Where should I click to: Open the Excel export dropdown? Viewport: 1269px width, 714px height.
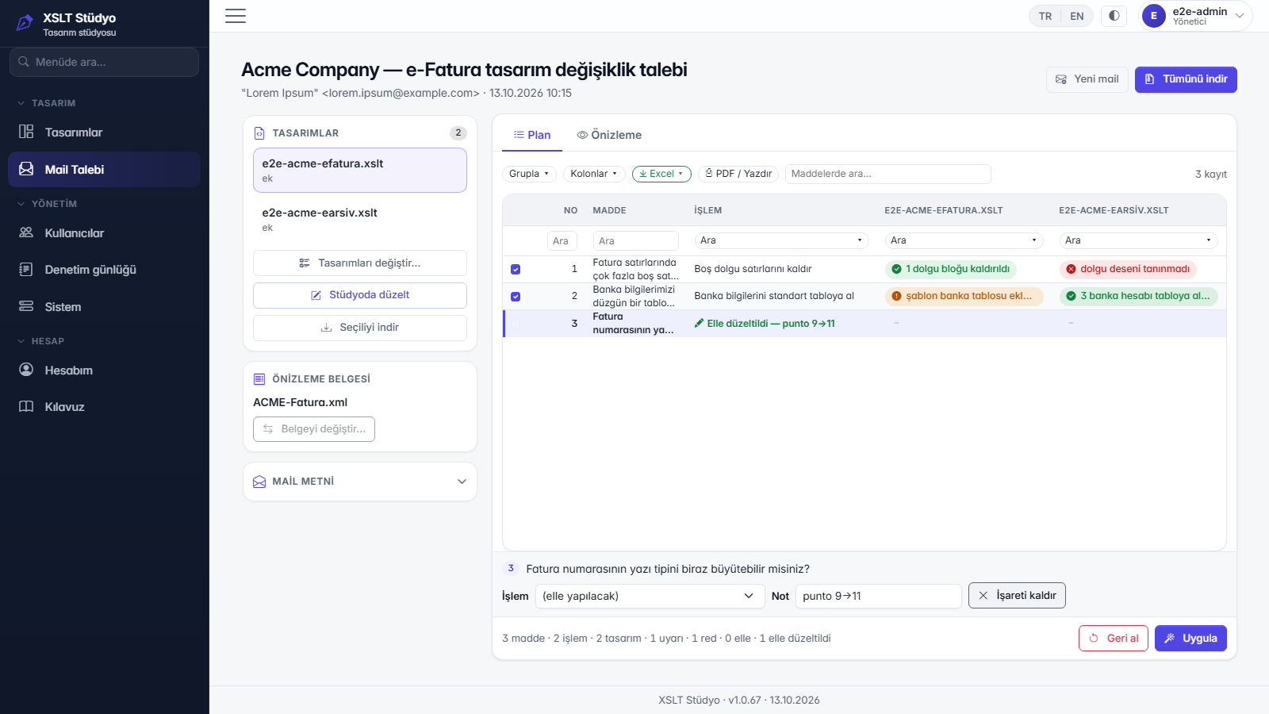pyautogui.click(x=661, y=174)
